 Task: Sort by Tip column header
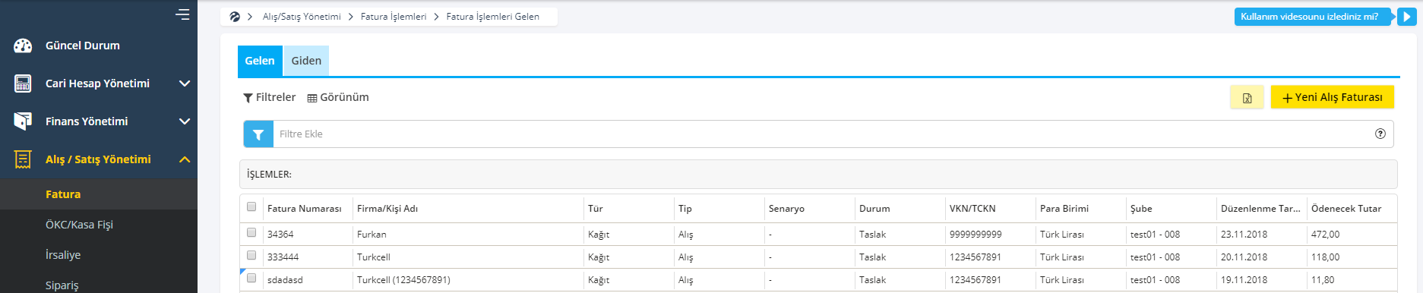[685, 209]
